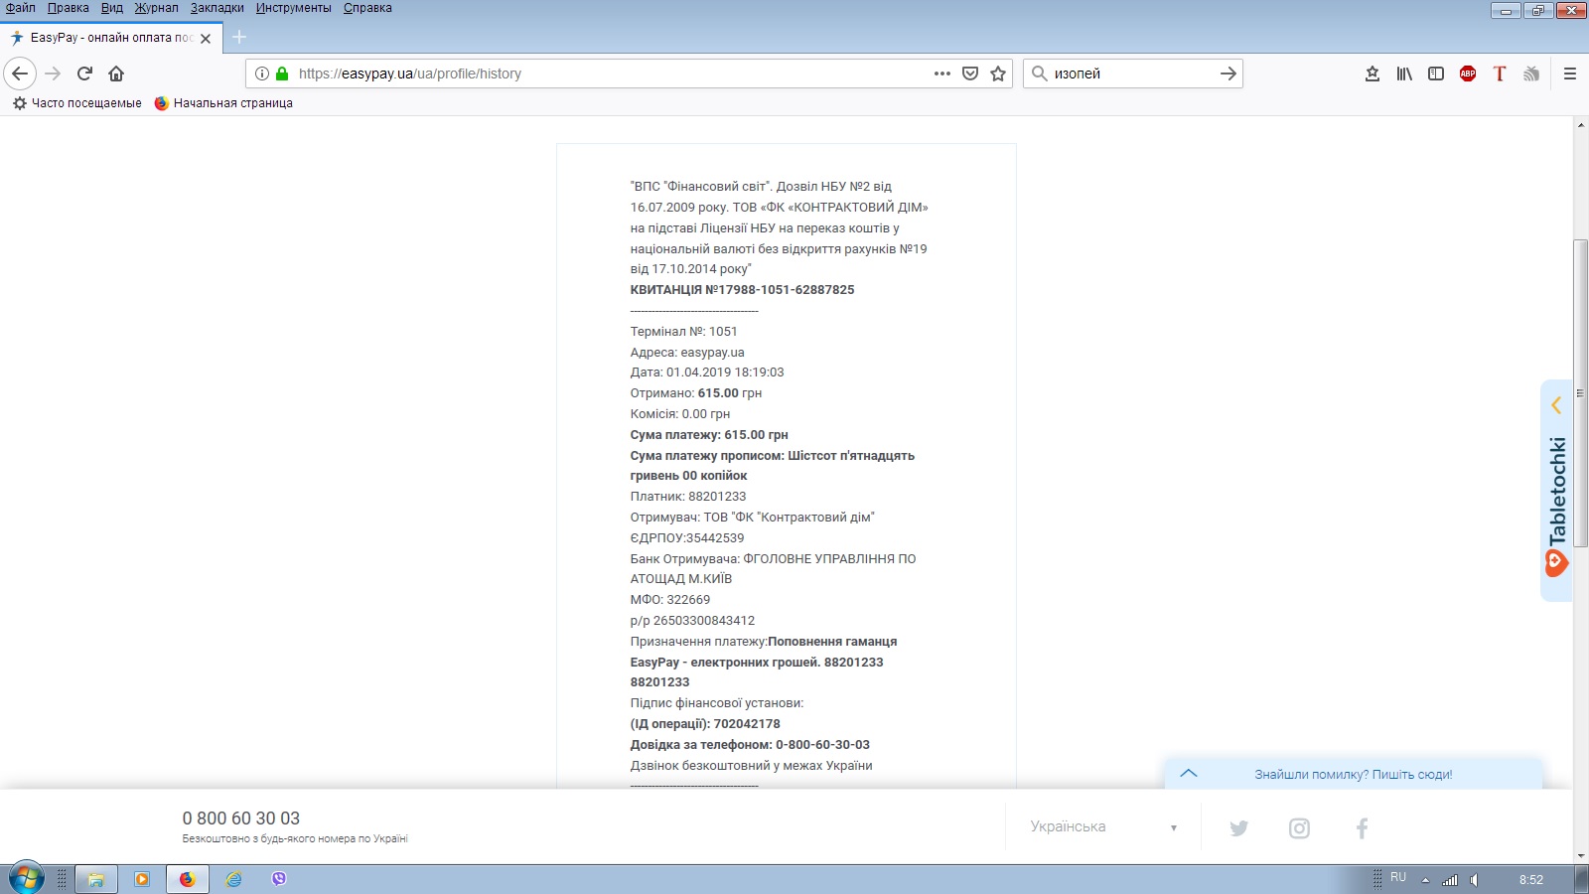Open the Журнал menu
The width and height of the screenshot is (1589, 894).
tap(157, 8)
